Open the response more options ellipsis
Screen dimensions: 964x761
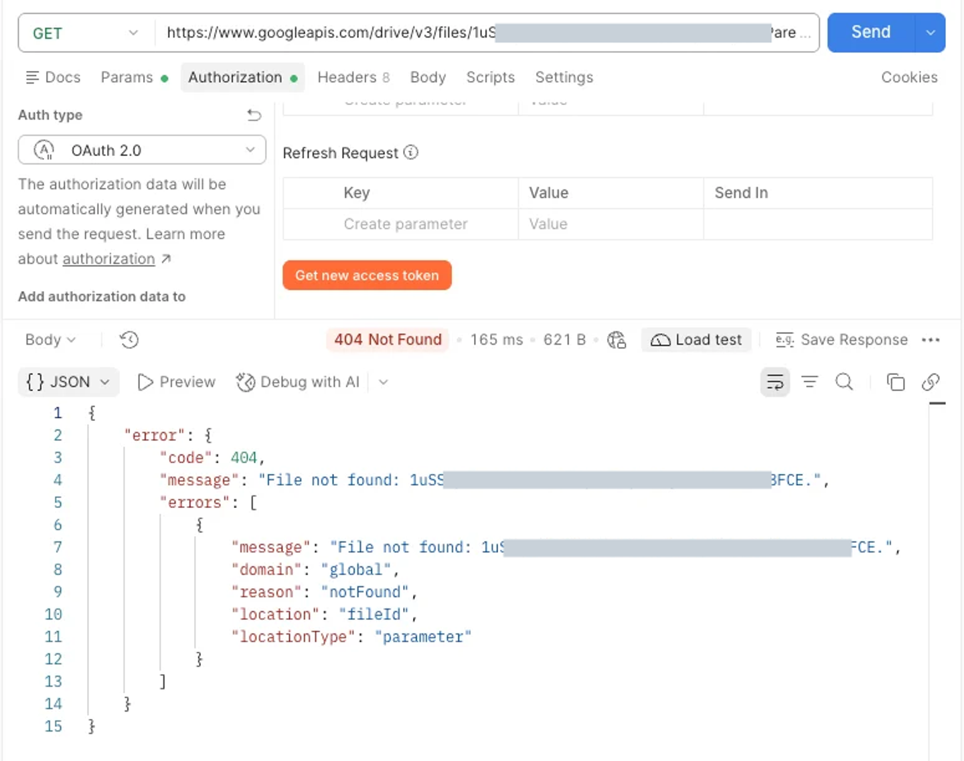tap(931, 340)
